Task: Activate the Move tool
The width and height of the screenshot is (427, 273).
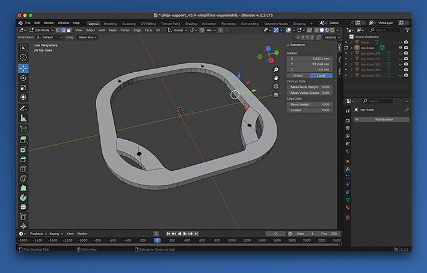Action: (23, 68)
